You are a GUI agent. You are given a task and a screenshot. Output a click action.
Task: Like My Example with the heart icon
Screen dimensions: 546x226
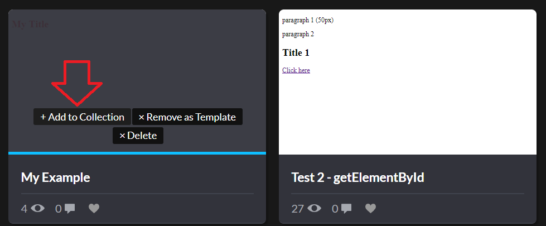pos(94,208)
